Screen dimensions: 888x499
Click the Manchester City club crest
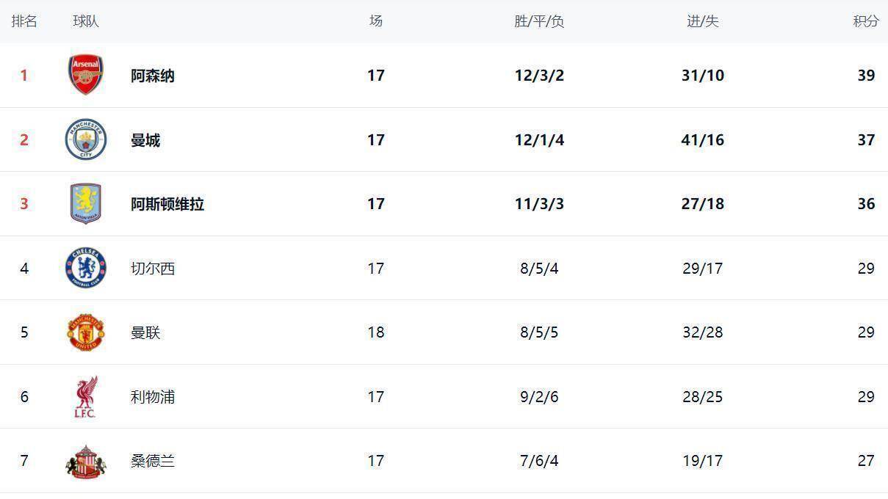(x=86, y=139)
